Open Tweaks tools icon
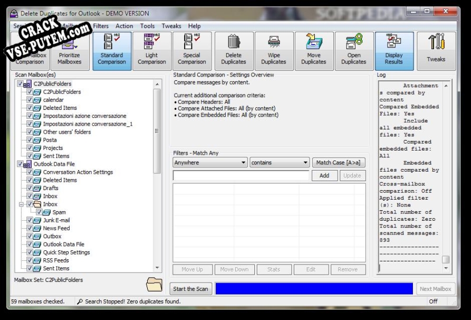 [436, 42]
